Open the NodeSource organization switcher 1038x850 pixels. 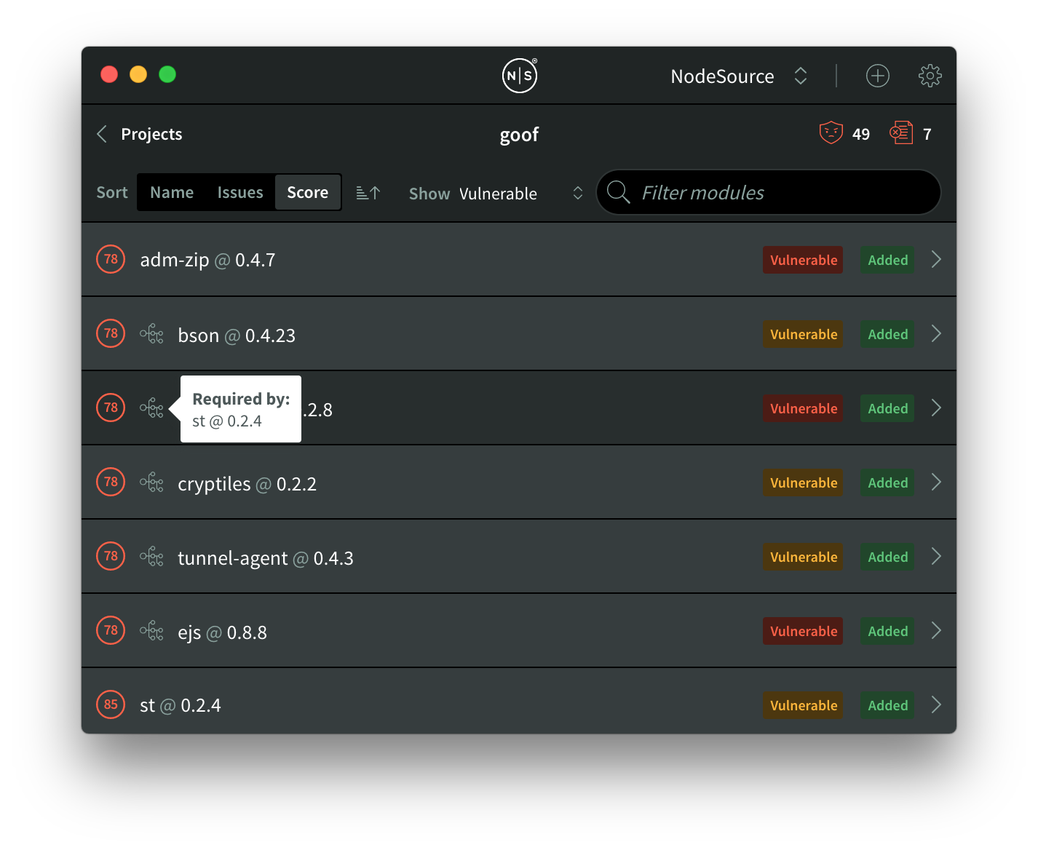tap(738, 76)
